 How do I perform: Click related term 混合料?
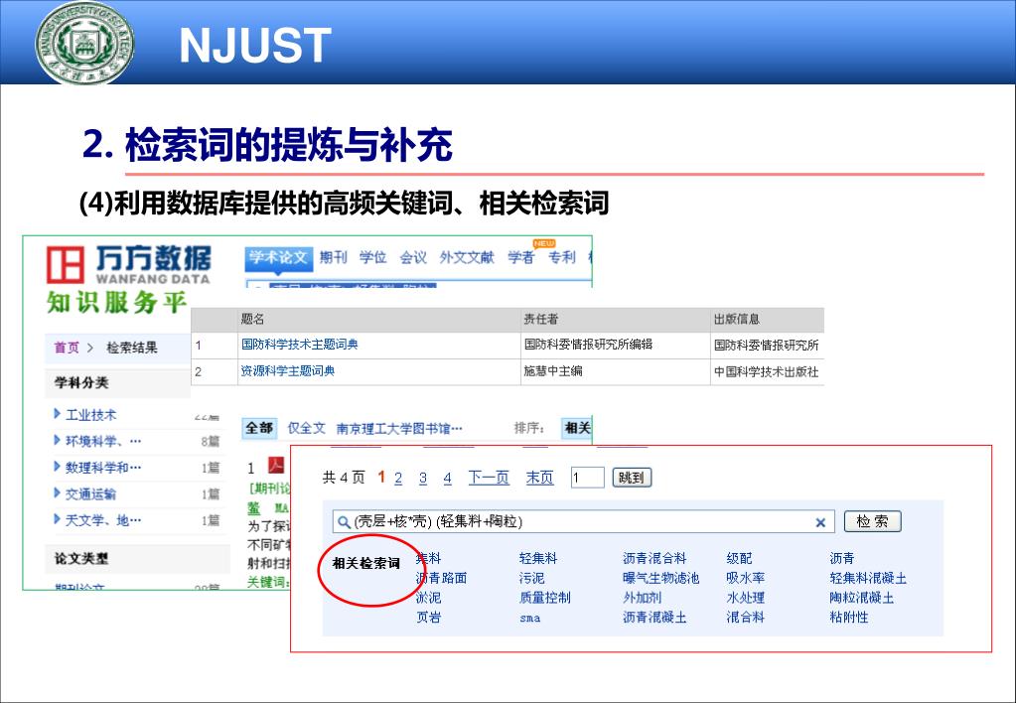click(x=746, y=618)
